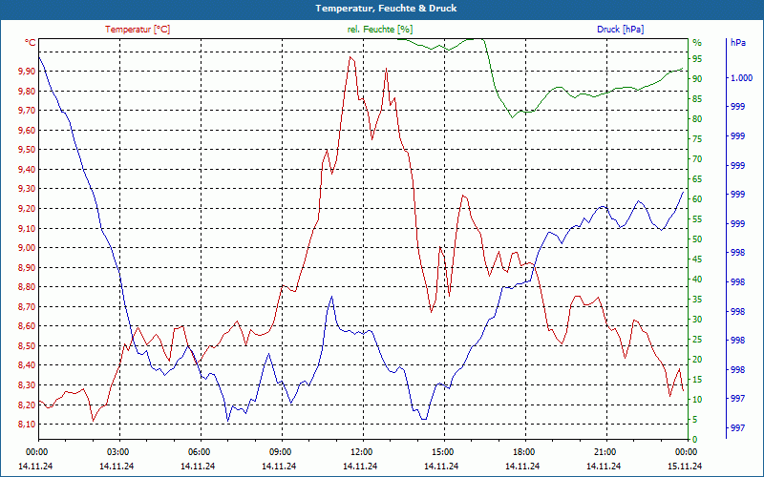The width and height of the screenshot is (764, 477).
Task: Click the '35' humidity axis value
Action: pos(697,300)
